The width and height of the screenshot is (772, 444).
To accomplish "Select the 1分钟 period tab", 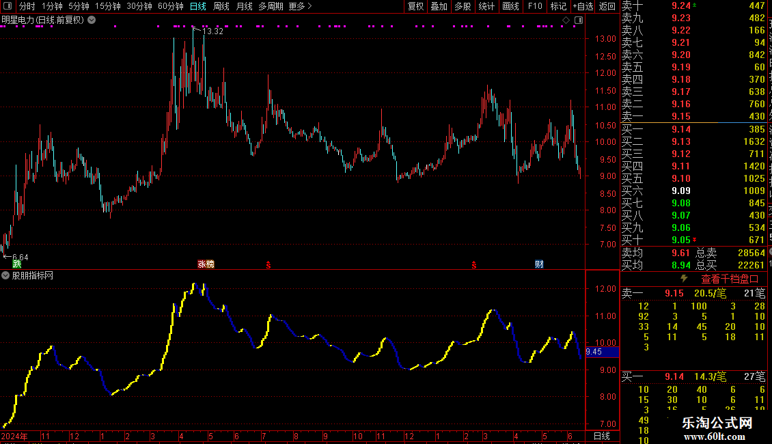I will 52,6.
